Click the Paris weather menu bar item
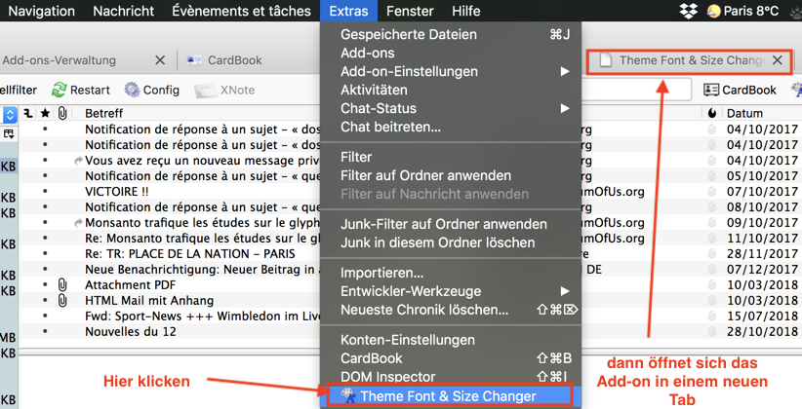Viewport: 802px width, 409px height. 742,11
